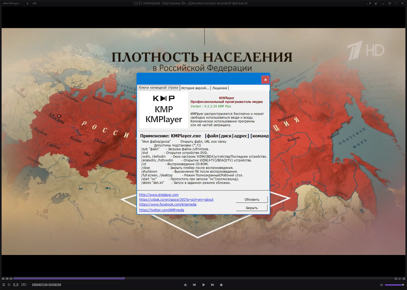Viewport: 407px width, 290px height.
Task: Open the KMPlayer logo dropdown menu
Action: coord(13,3)
